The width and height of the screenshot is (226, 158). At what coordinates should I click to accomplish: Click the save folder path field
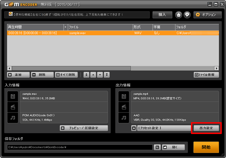coord(80,147)
